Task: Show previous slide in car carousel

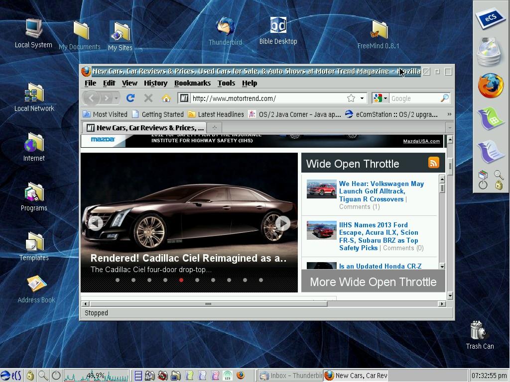Action: click(96, 223)
